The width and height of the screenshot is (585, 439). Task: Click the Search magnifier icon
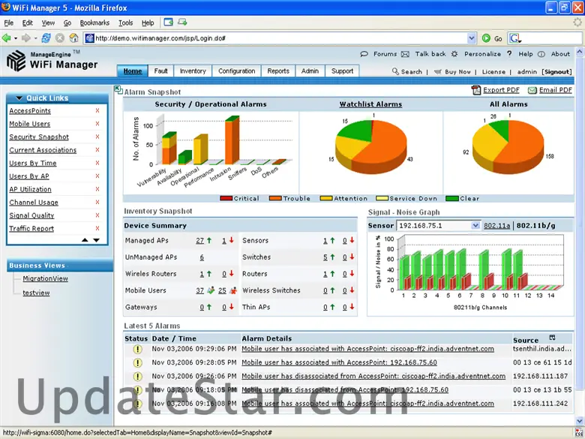click(395, 71)
